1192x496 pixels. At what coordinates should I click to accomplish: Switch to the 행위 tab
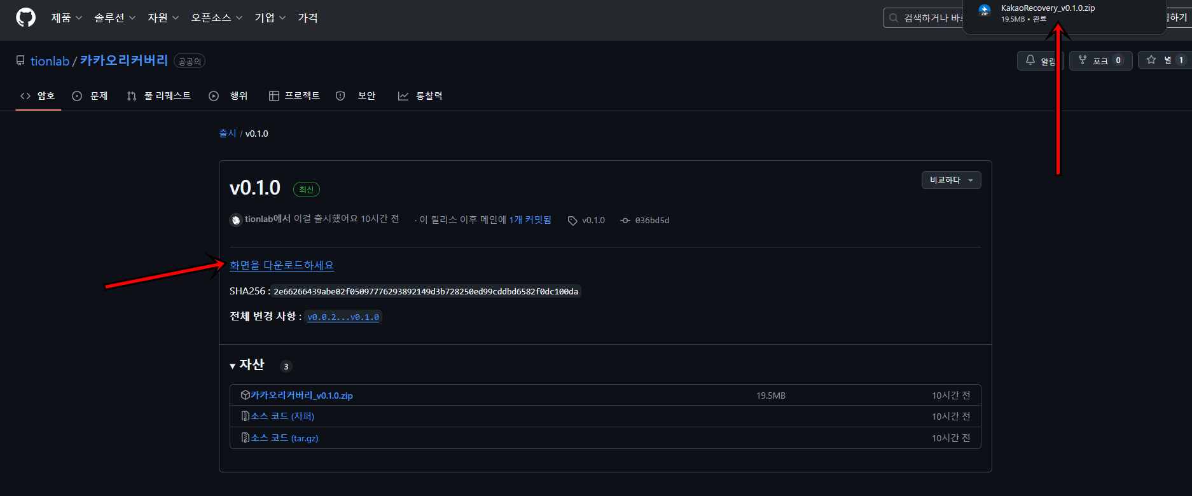[228, 96]
